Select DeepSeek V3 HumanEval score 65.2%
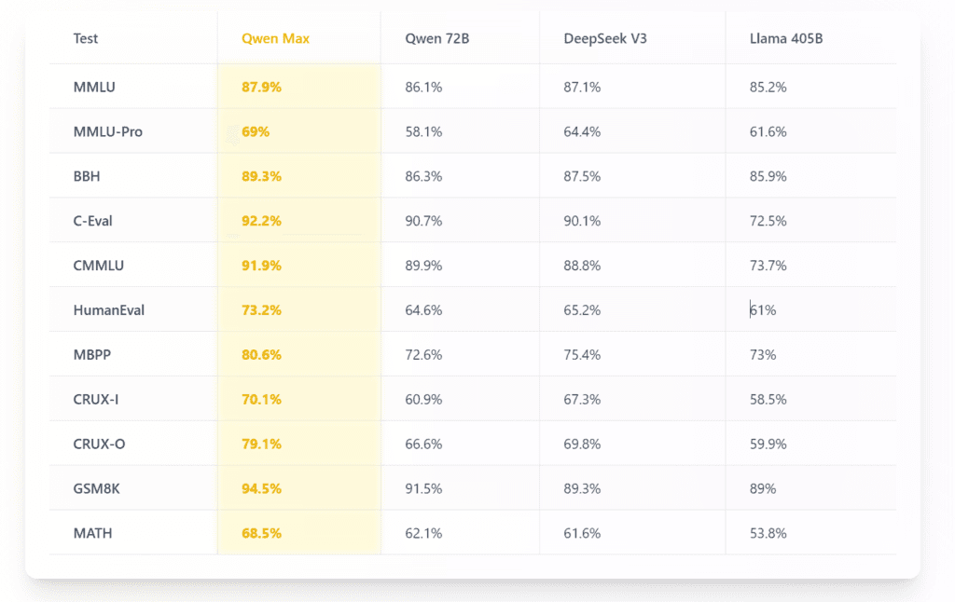The height and width of the screenshot is (602, 955). (x=582, y=309)
